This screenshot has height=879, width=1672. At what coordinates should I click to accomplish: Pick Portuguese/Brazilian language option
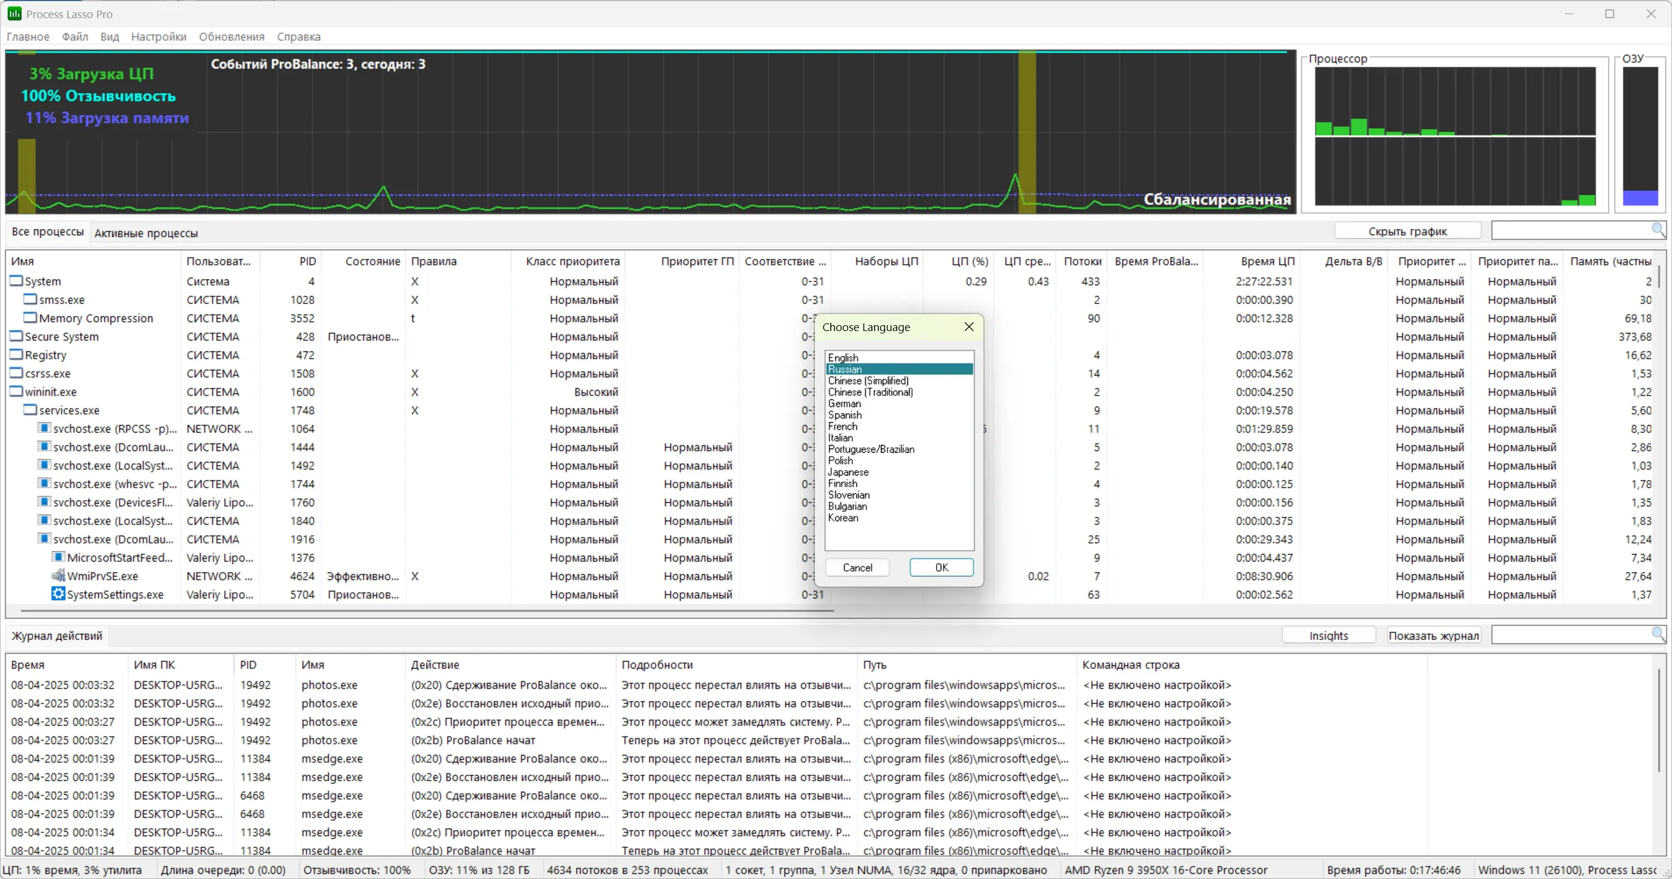(871, 450)
